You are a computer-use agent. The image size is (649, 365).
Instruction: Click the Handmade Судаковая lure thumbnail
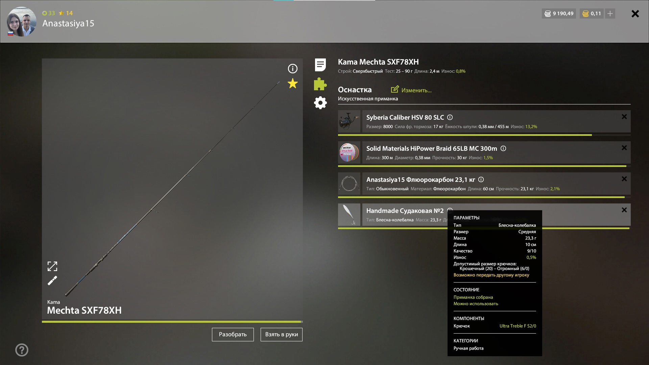pos(349,214)
